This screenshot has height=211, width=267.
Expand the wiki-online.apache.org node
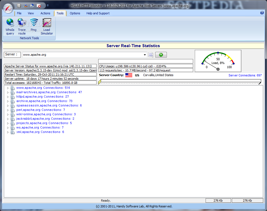(8, 114)
